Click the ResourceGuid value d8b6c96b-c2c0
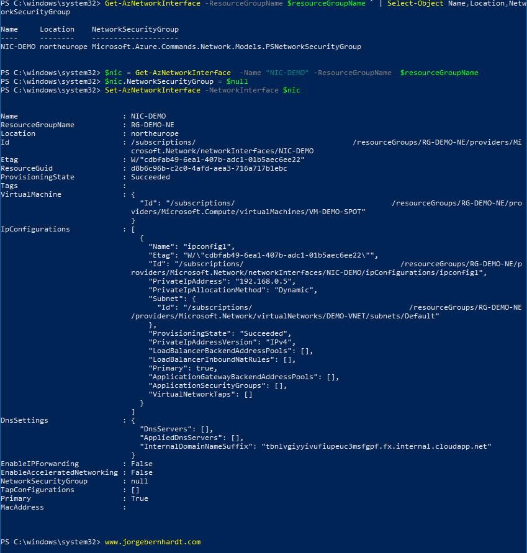Image resolution: width=527 pixels, height=553 pixels. click(x=209, y=168)
